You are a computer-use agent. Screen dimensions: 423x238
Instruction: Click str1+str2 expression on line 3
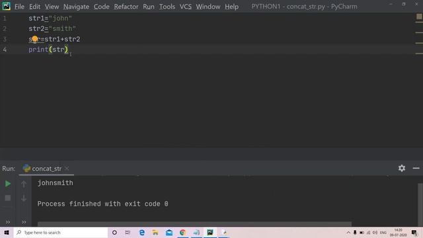coord(62,39)
